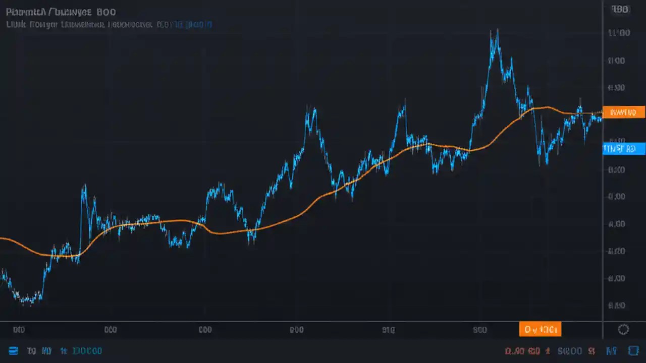646x363 pixels.
Task: Click the refresh icon below the price scale
Action: [x=623, y=329]
